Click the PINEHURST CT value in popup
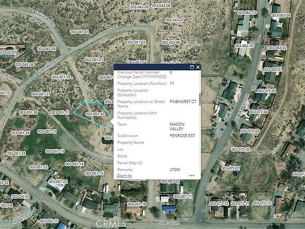The width and height of the screenshot is (305, 229). click(x=183, y=102)
